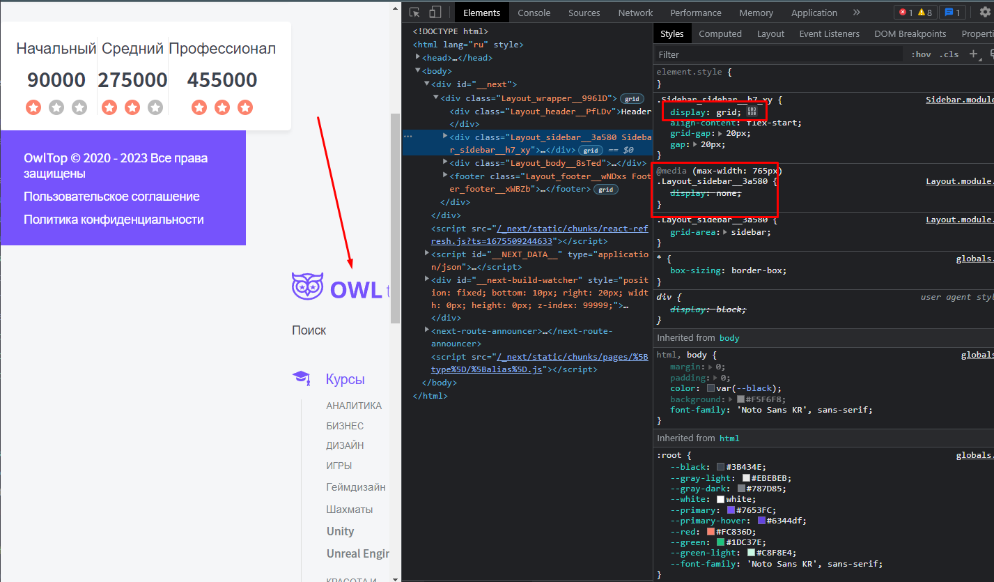Open the pages alias .js script link
Image resolution: width=994 pixels, height=582 pixels.
[x=540, y=362]
